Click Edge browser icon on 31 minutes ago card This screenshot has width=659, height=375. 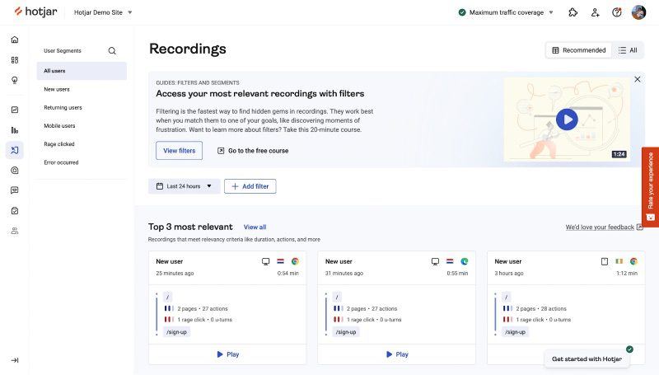[x=465, y=261]
